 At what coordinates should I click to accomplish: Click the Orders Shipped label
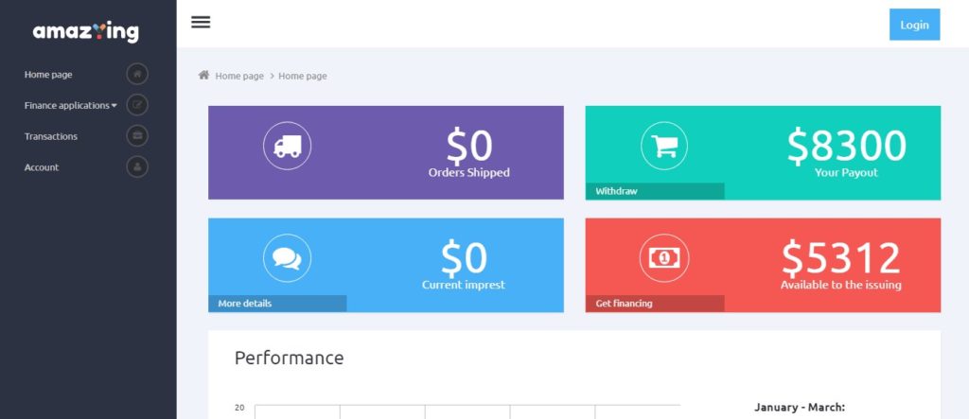[469, 173]
